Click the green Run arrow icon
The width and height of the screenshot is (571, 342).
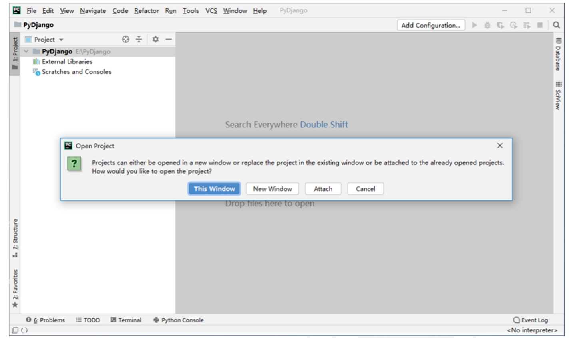[x=474, y=25]
